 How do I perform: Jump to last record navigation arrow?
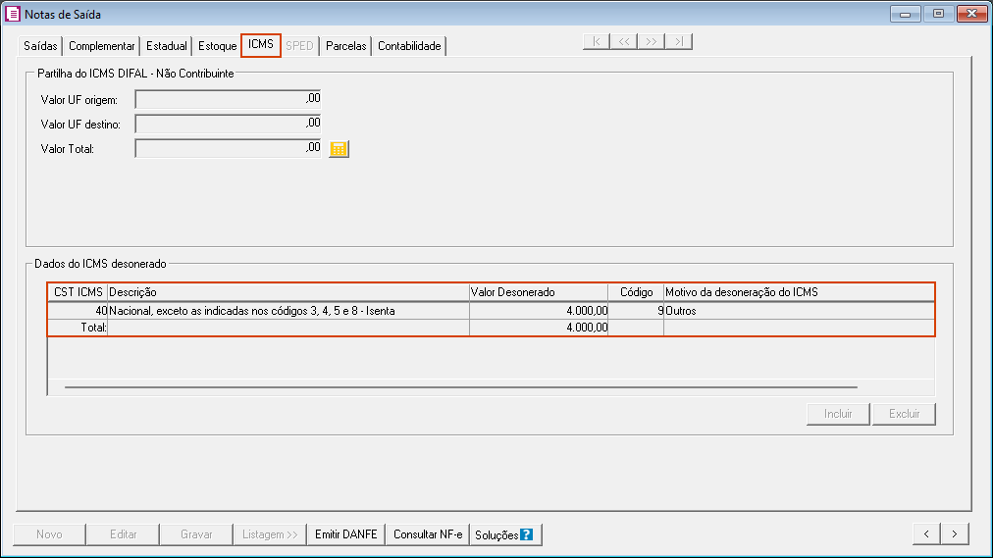(x=679, y=41)
